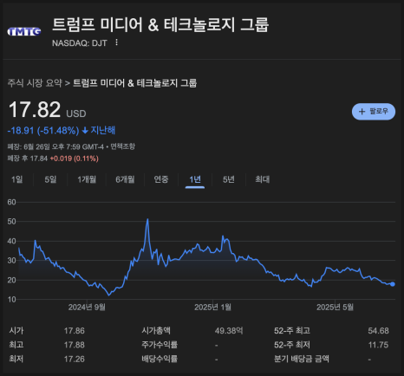This screenshot has height=376, width=404.
Task: Select the 5일 range tab
Action: tap(50, 179)
